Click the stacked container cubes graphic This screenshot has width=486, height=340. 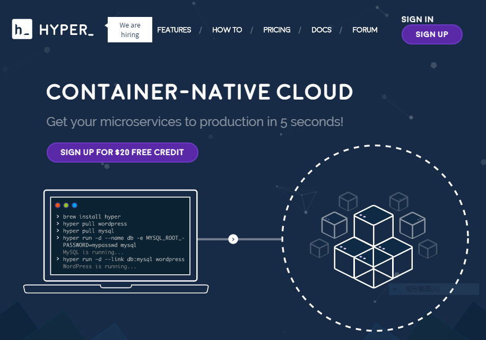(x=374, y=247)
